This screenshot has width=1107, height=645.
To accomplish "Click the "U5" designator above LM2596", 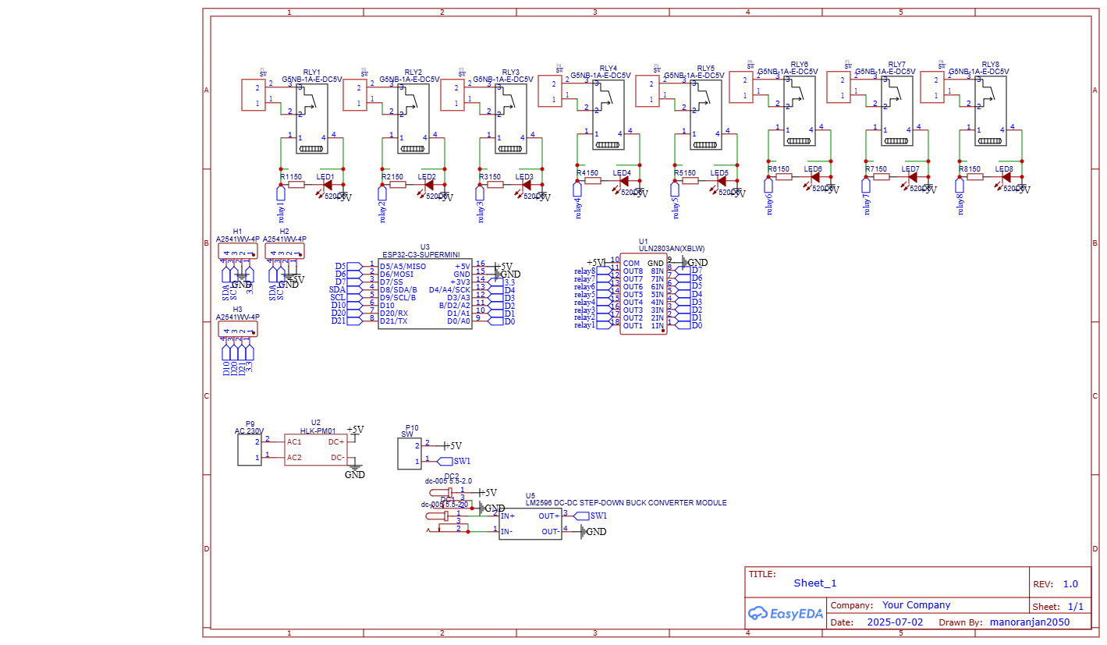I will 530,495.
